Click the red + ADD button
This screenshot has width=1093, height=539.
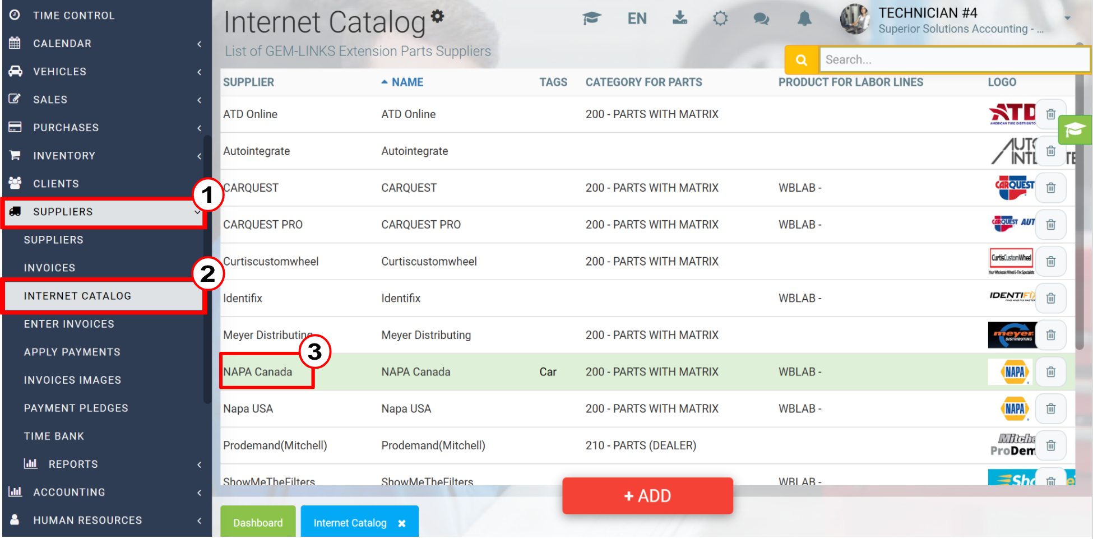click(x=647, y=496)
